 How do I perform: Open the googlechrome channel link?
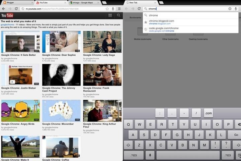tap(7, 24)
